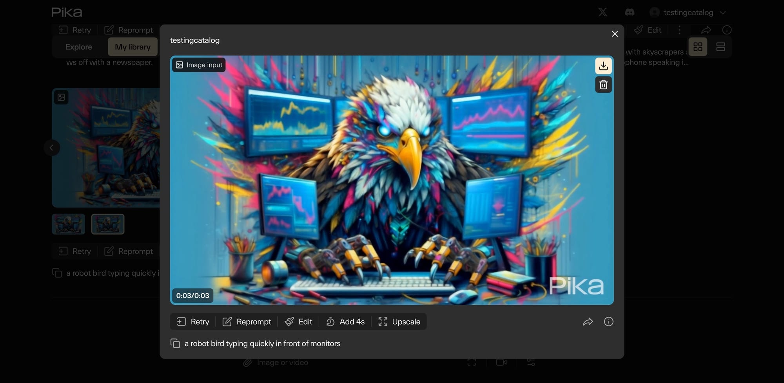
Task: Select the second highlighted eagle thumbnail
Action: point(108,224)
